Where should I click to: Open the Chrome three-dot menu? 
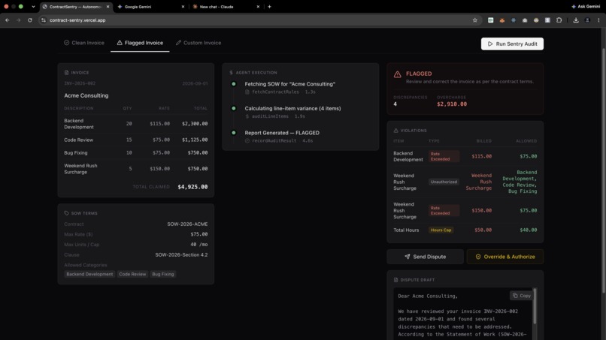pyautogui.click(x=598, y=20)
